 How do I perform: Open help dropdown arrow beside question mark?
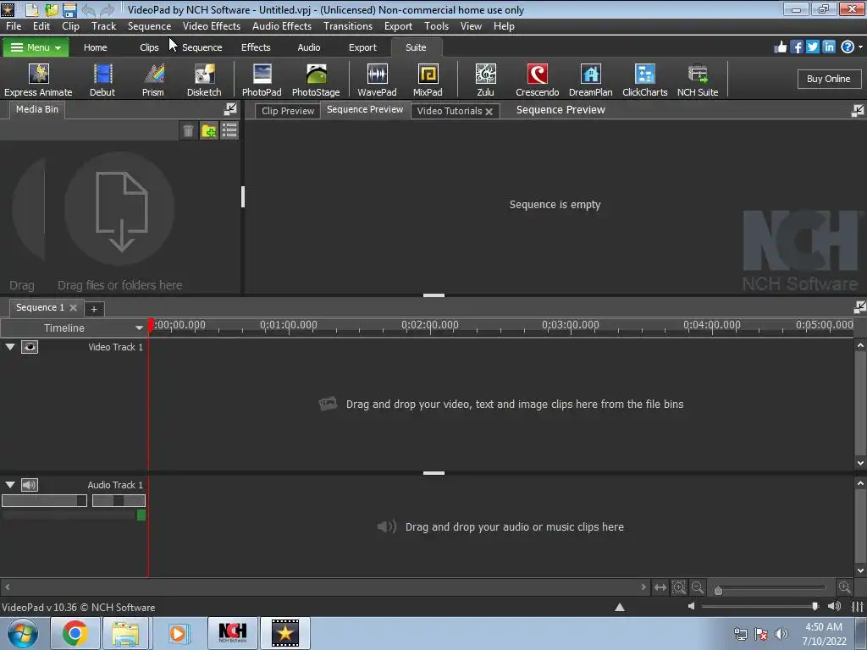coord(860,47)
